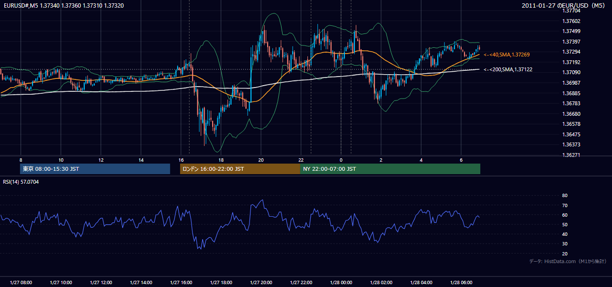Viewport: 612px width, 287px height.
Task: Click price axis label 1.36475
Action: pyautogui.click(x=572, y=134)
